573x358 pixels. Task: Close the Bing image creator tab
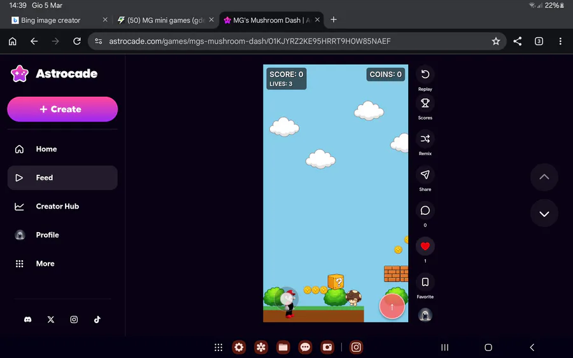pyautogui.click(x=105, y=20)
